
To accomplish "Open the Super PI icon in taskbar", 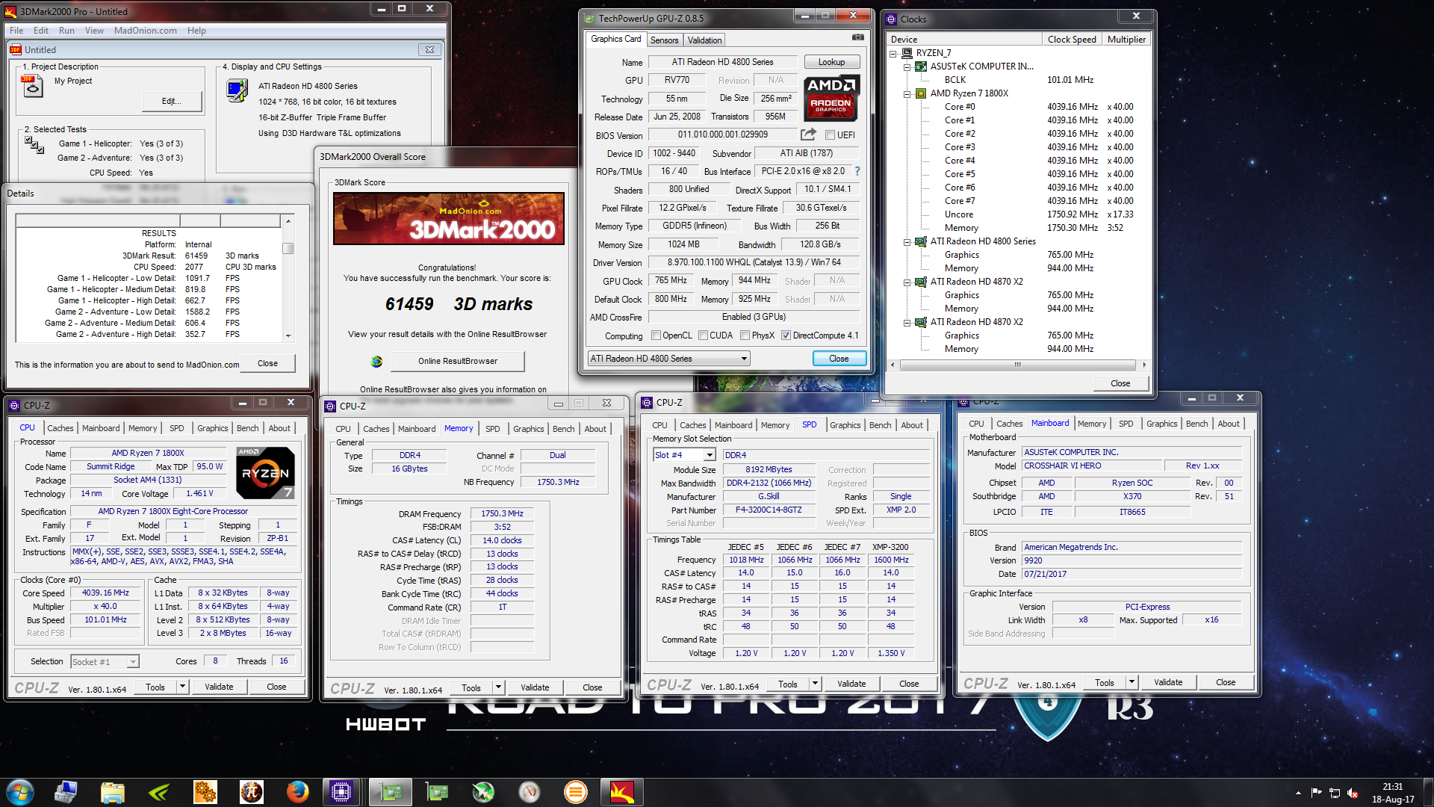I will (x=251, y=792).
